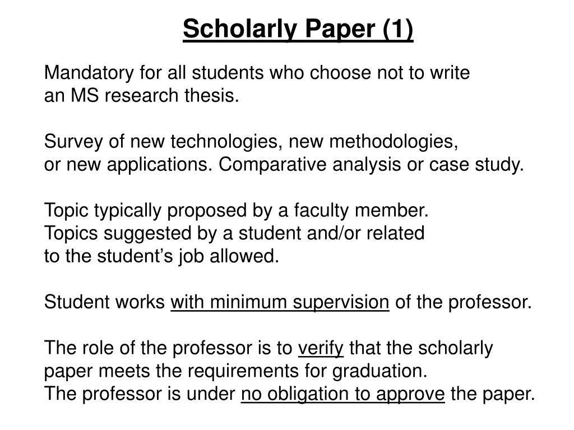The height and width of the screenshot is (430, 574).
Task: Click 'Comparative analysis or case study' text
Action: point(371,165)
